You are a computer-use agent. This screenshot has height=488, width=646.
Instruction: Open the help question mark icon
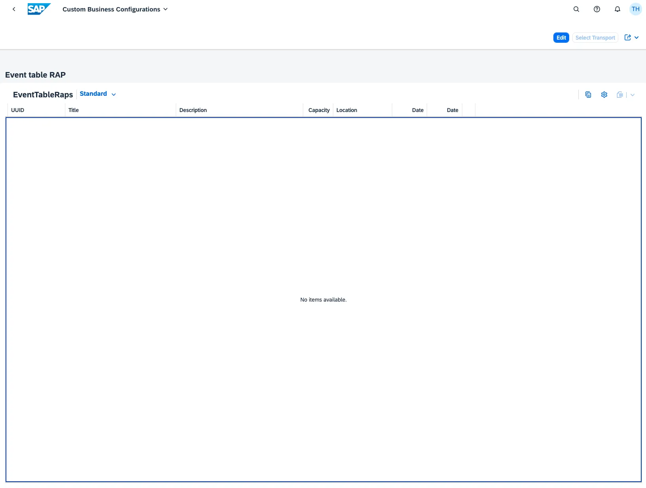597,9
